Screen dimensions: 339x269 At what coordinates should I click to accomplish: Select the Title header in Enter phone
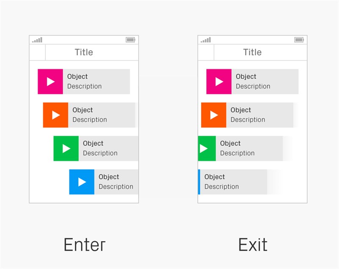(84, 52)
